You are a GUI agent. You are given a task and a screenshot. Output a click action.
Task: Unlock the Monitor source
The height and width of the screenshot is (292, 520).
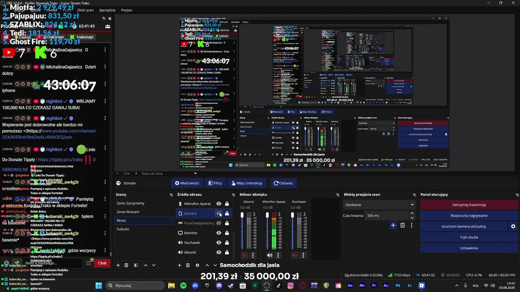pyautogui.click(x=227, y=233)
